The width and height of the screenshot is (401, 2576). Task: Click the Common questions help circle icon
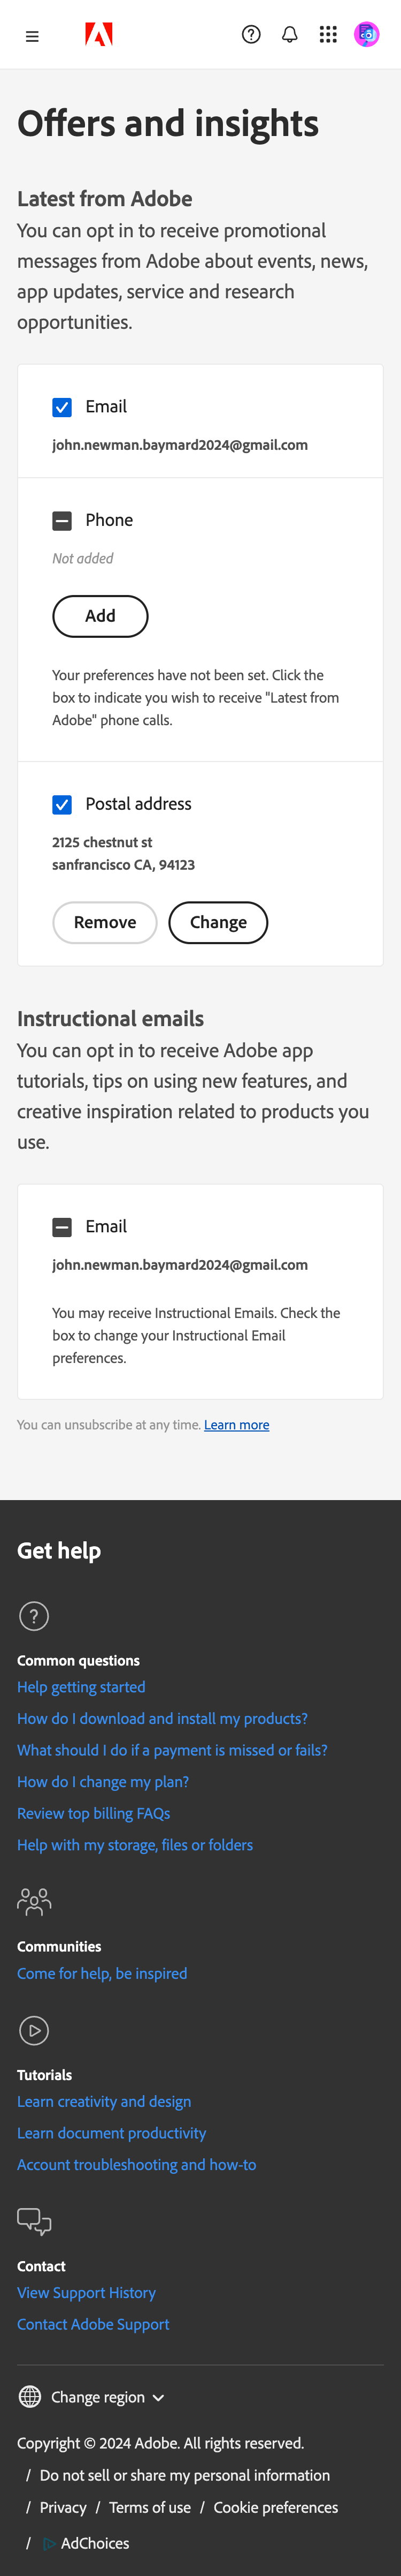click(33, 1615)
